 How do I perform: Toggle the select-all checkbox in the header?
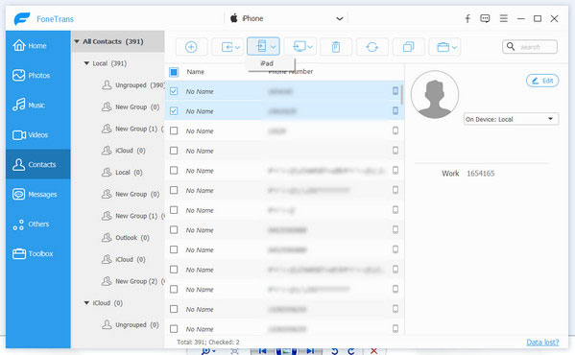[174, 72]
